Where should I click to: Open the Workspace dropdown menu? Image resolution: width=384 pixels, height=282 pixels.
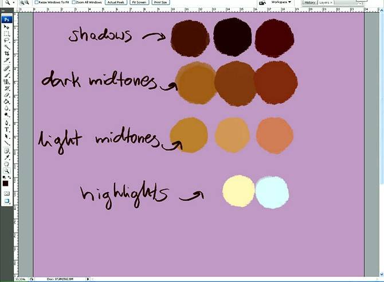pos(281,2)
